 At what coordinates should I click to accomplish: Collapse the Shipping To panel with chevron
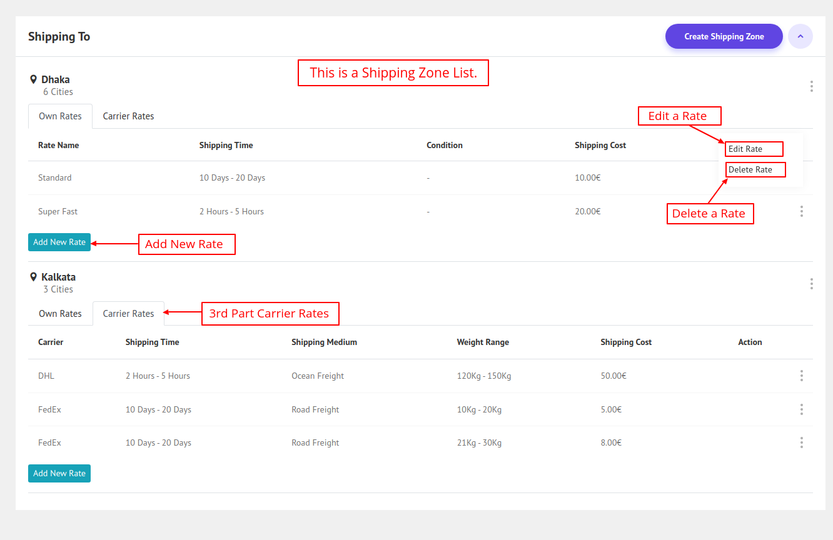800,36
